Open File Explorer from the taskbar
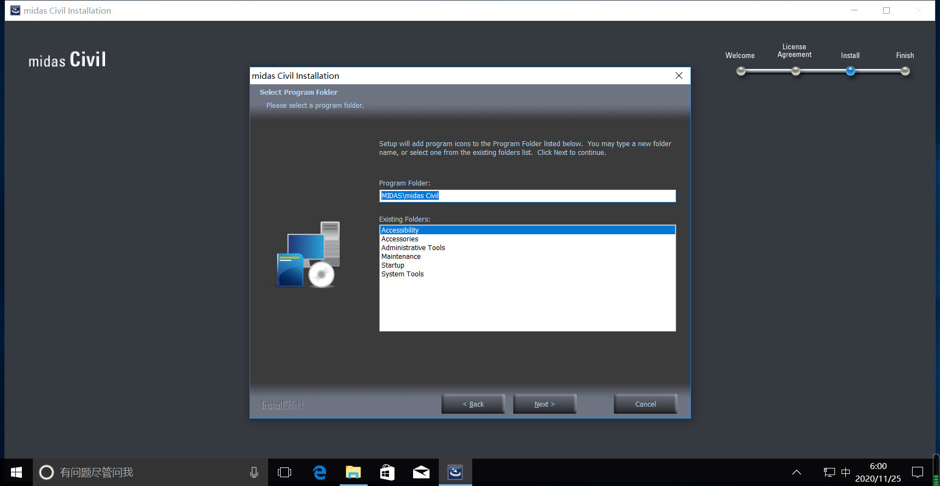940x486 pixels. [353, 472]
